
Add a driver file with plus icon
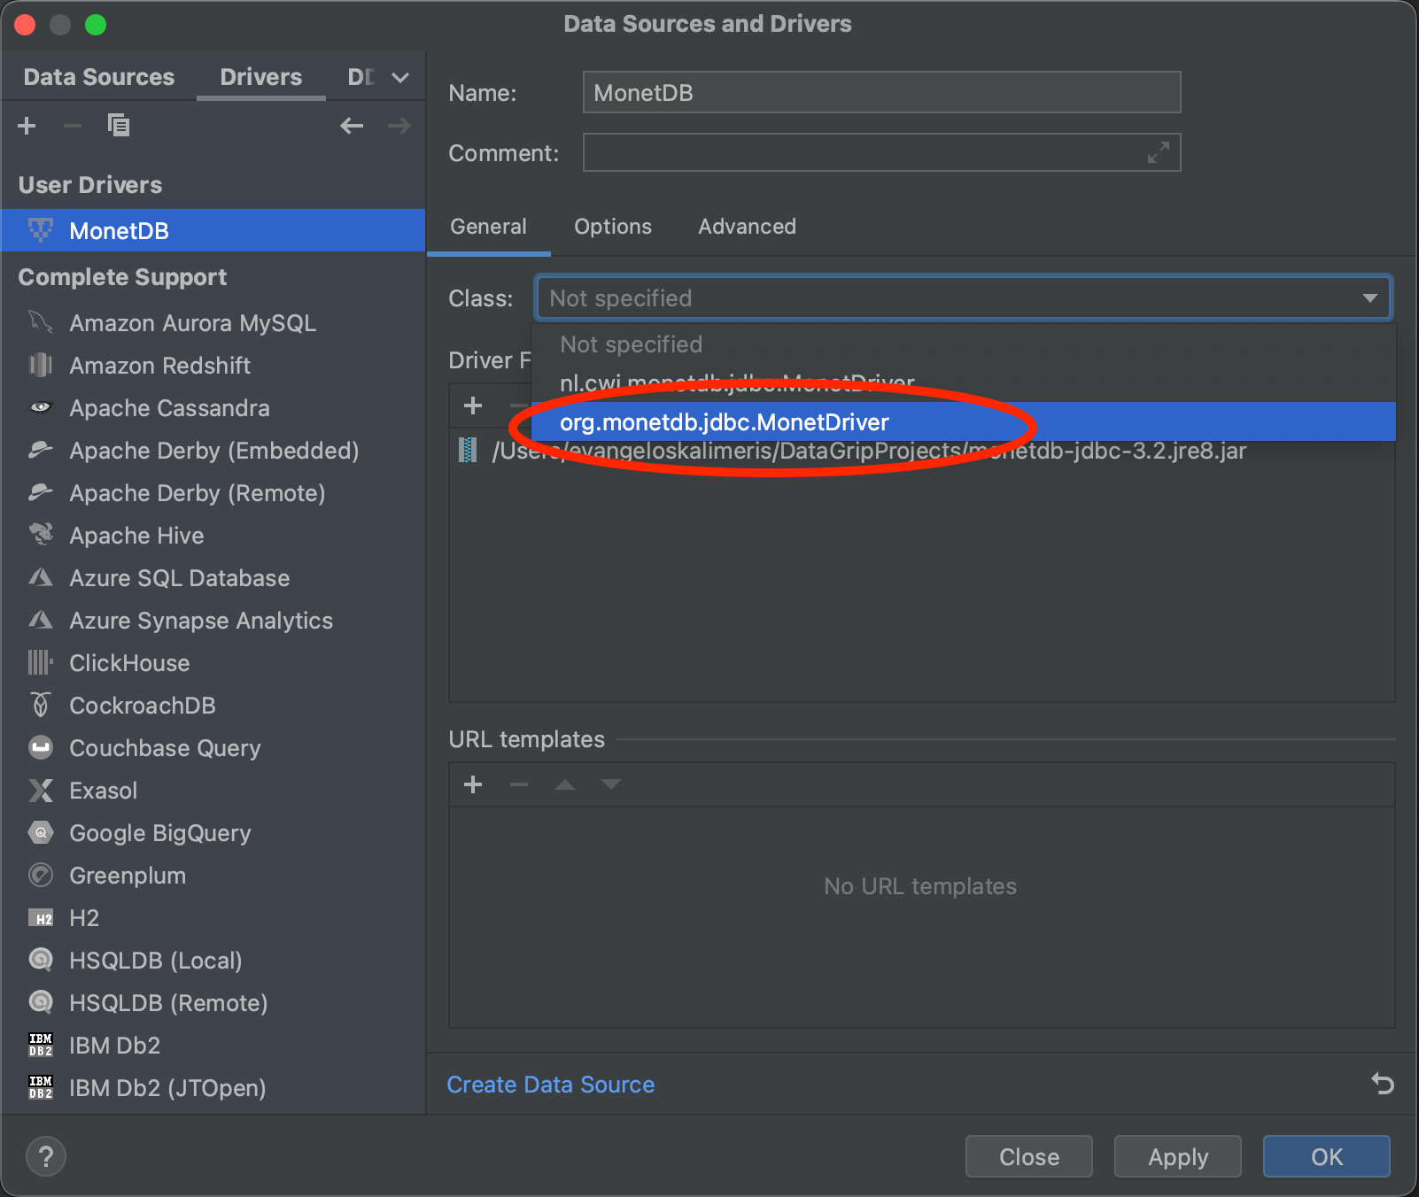tap(473, 406)
